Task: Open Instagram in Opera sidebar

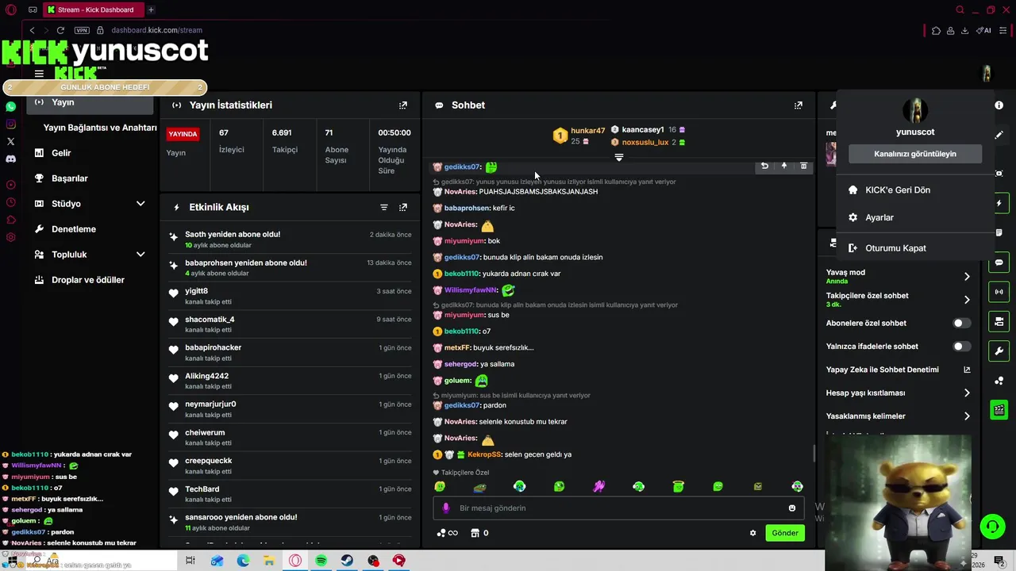Action: [10, 124]
